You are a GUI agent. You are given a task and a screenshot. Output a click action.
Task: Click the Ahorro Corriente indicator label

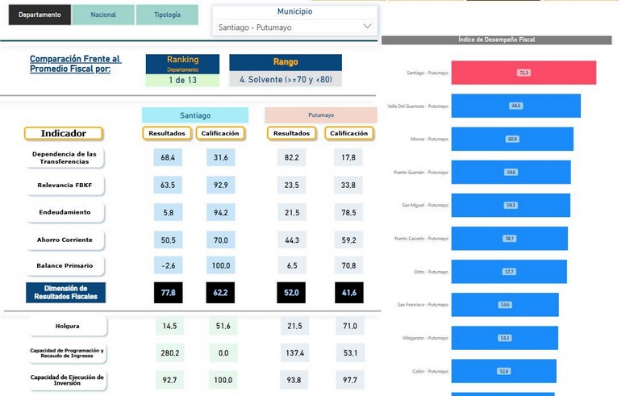(65, 240)
